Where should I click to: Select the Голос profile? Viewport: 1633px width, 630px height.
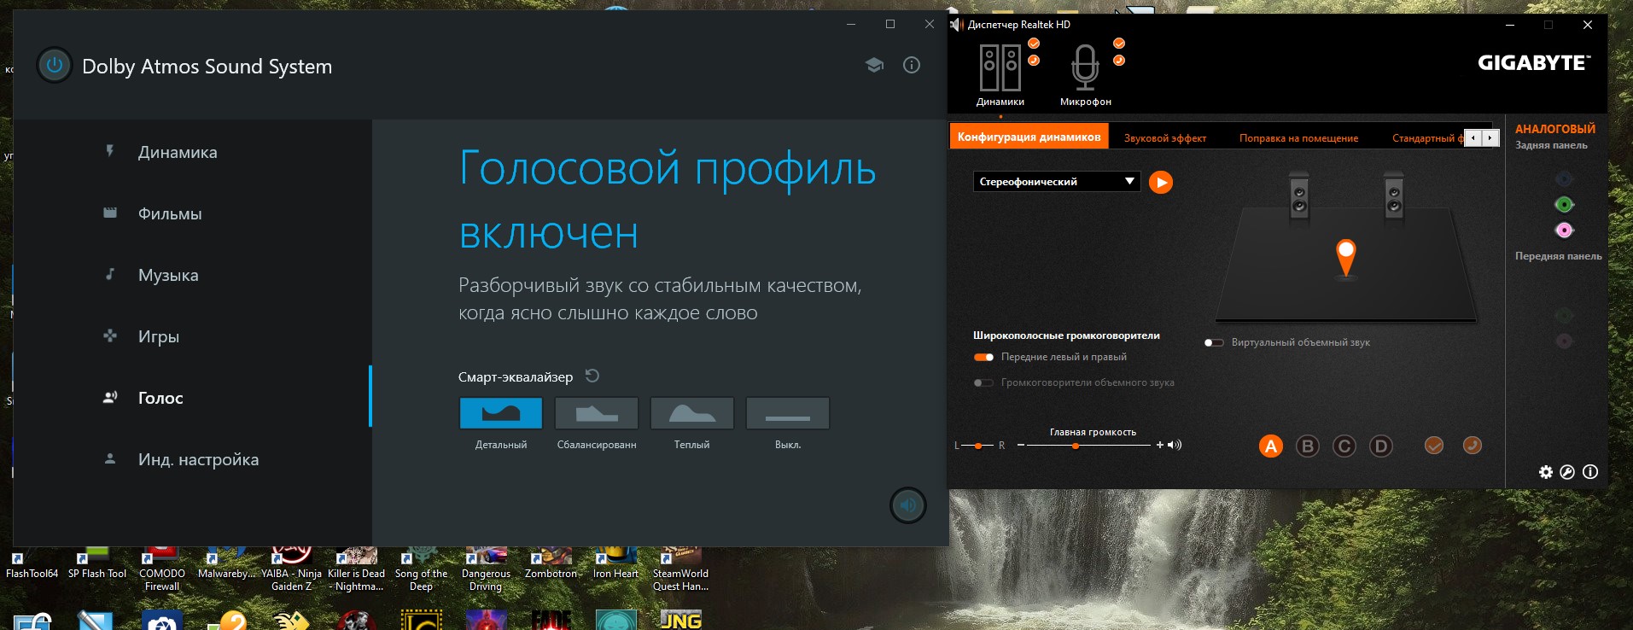pyautogui.click(x=191, y=398)
